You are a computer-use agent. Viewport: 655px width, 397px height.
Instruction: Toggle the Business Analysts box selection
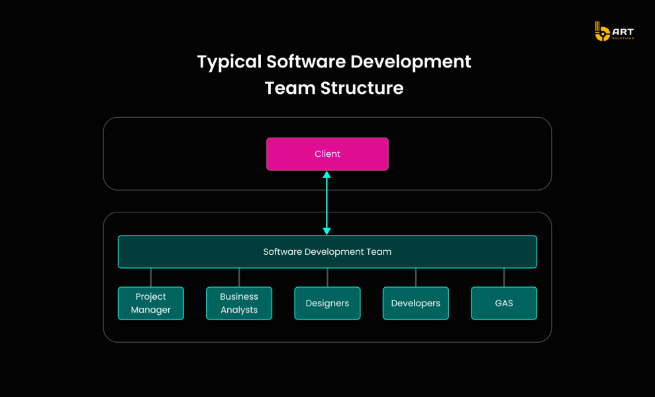point(238,303)
